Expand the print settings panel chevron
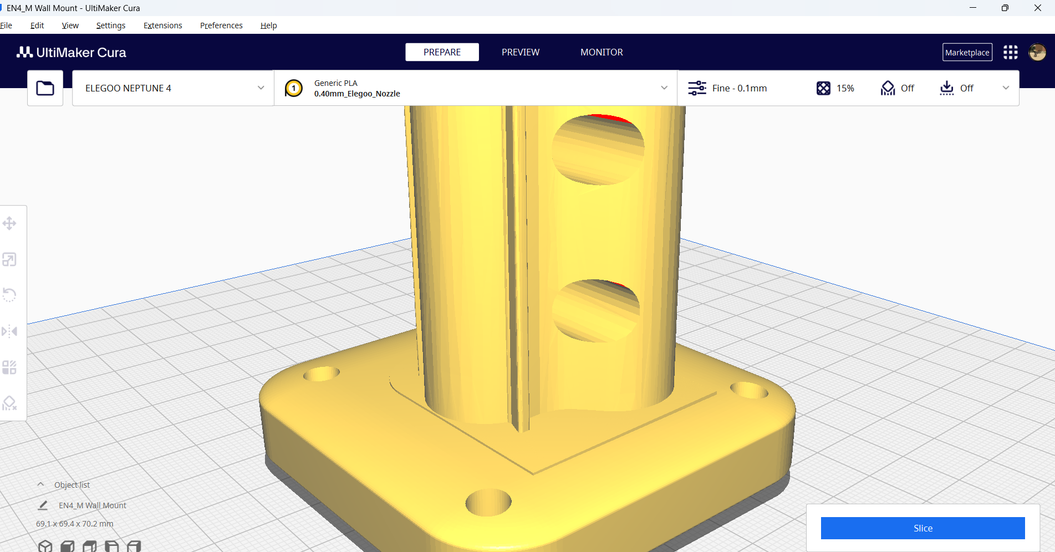 (x=1006, y=88)
